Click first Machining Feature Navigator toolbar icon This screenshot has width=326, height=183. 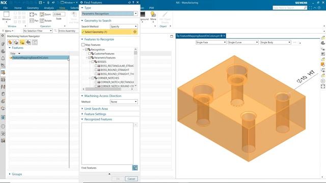click(x=10, y=42)
